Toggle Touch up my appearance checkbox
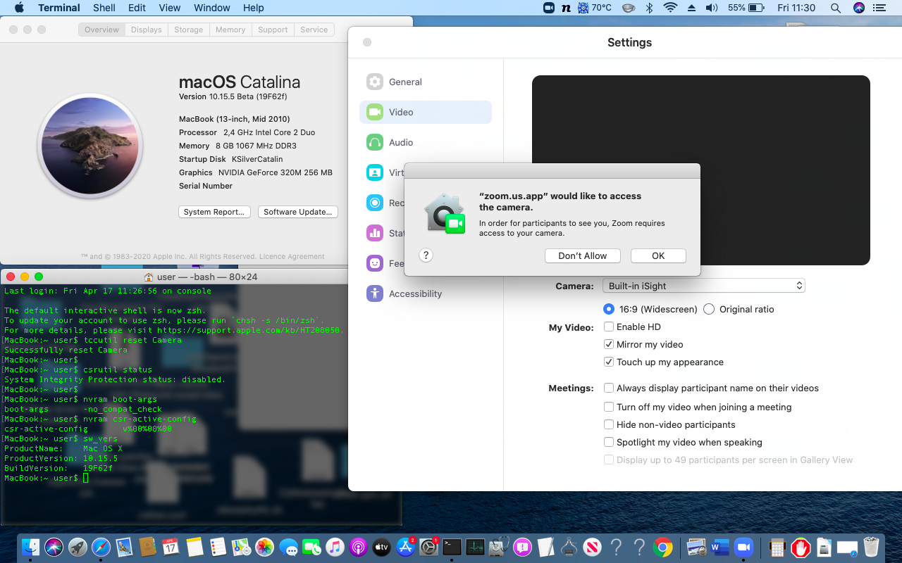902x563 pixels. (609, 362)
